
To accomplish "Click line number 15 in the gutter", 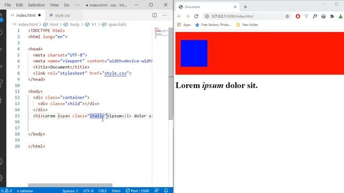I will click(17, 116).
